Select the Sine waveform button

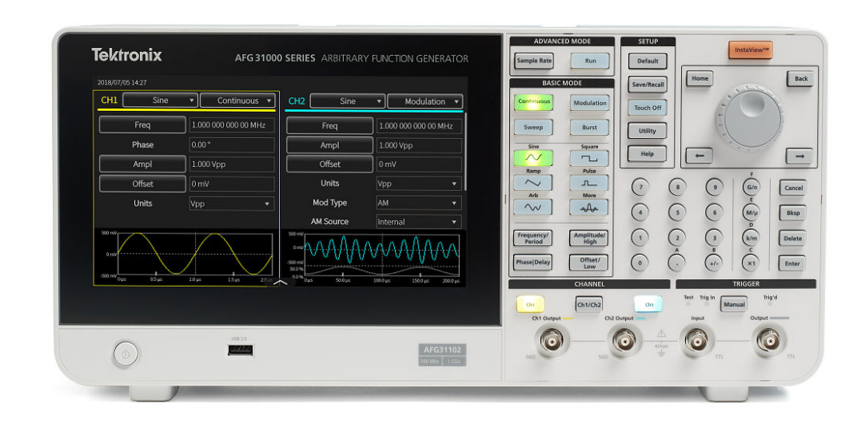click(533, 158)
